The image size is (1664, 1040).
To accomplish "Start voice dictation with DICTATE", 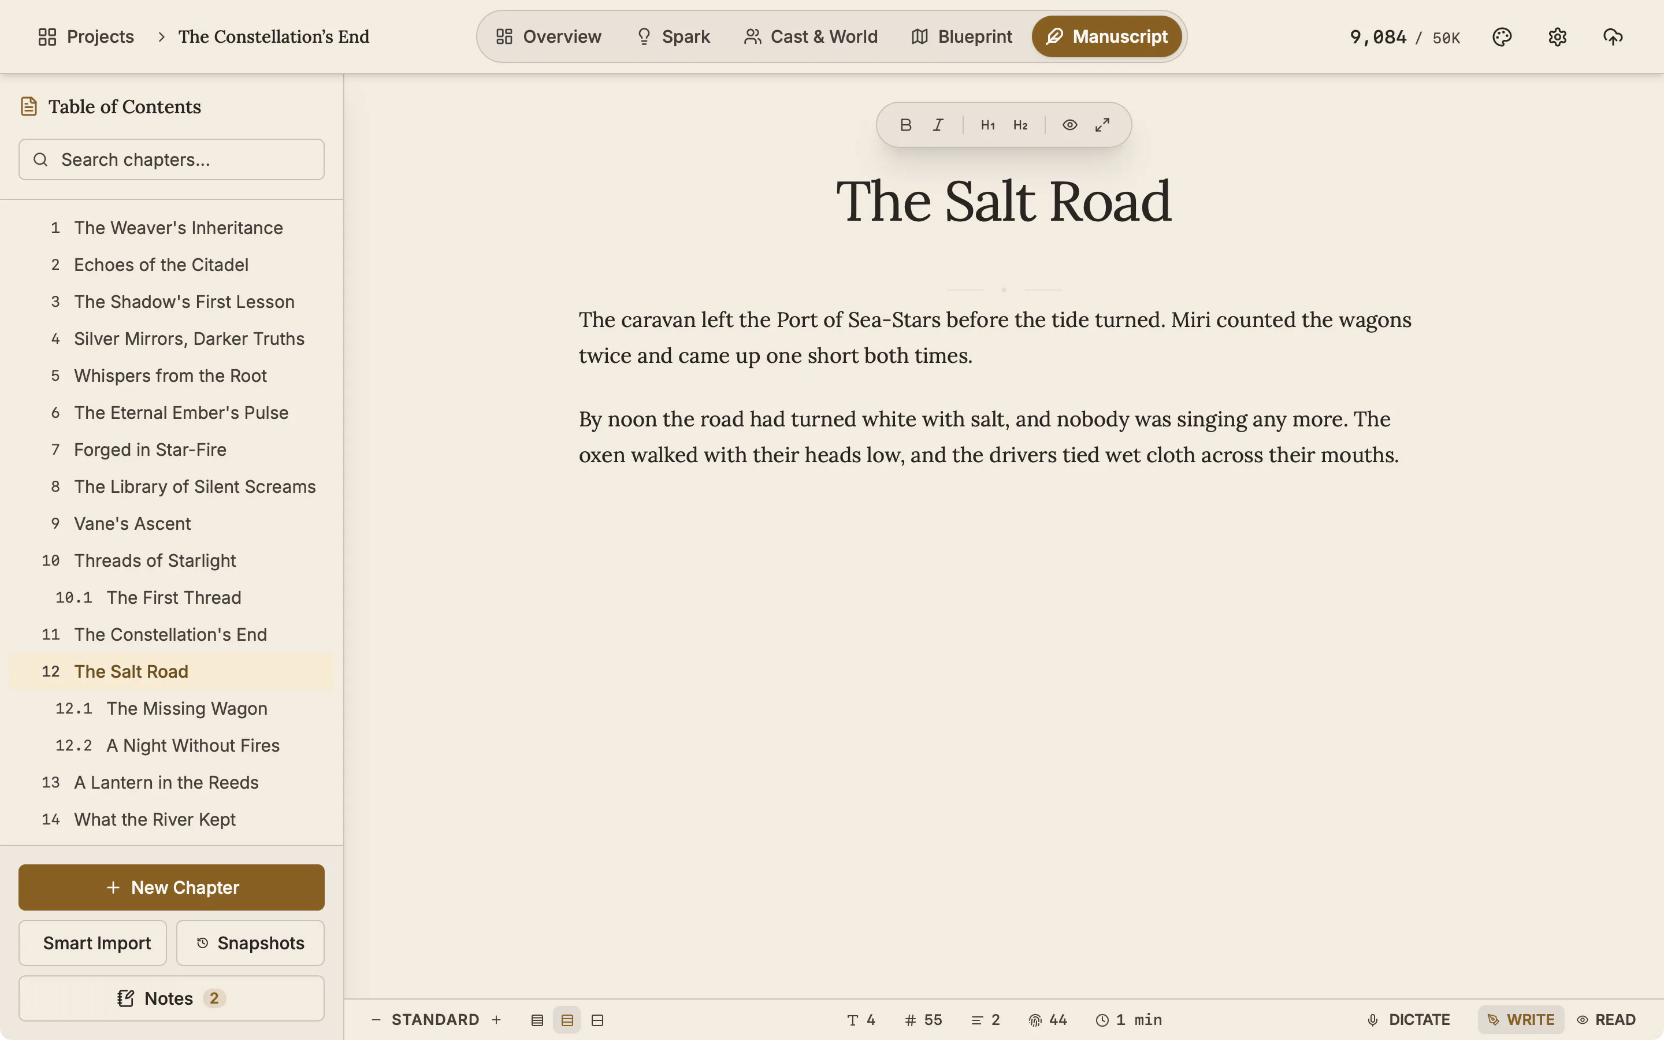I will [1409, 1019].
